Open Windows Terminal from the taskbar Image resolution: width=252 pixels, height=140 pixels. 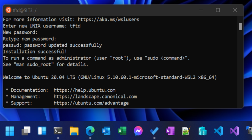pyautogui.click(x=58, y=131)
